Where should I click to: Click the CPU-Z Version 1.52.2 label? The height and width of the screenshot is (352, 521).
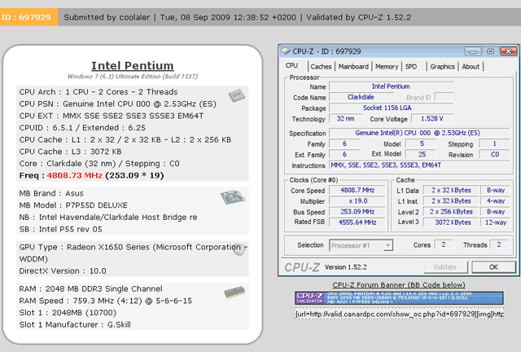pyautogui.click(x=345, y=267)
